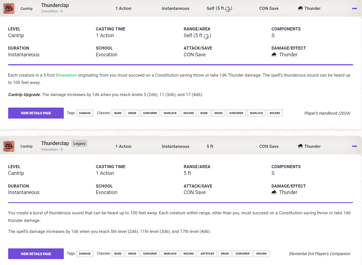Click "Instantaneous" in the 2024 Thunderclap header row
The width and height of the screenshot is (362, 265).
[176, 8]
